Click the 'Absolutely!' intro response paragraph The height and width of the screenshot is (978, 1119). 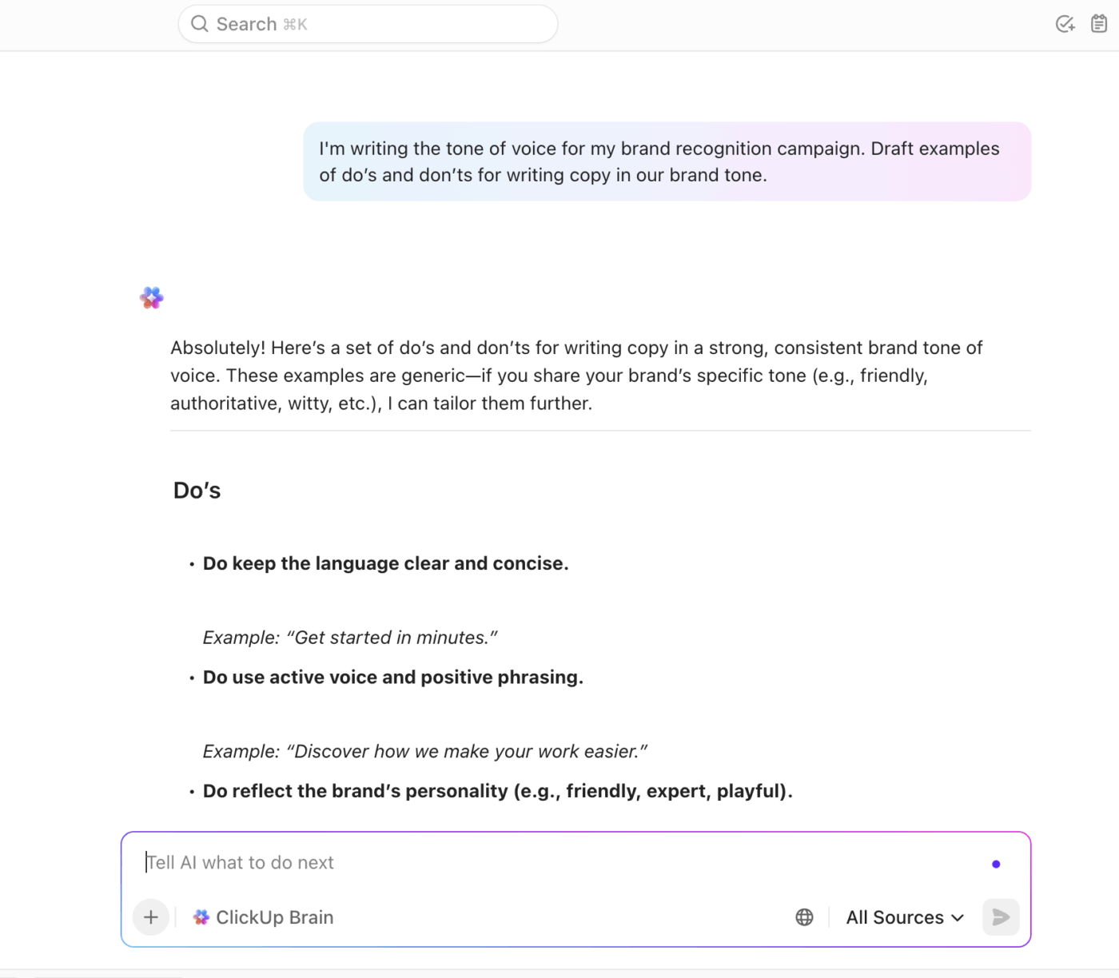[575, 376]
